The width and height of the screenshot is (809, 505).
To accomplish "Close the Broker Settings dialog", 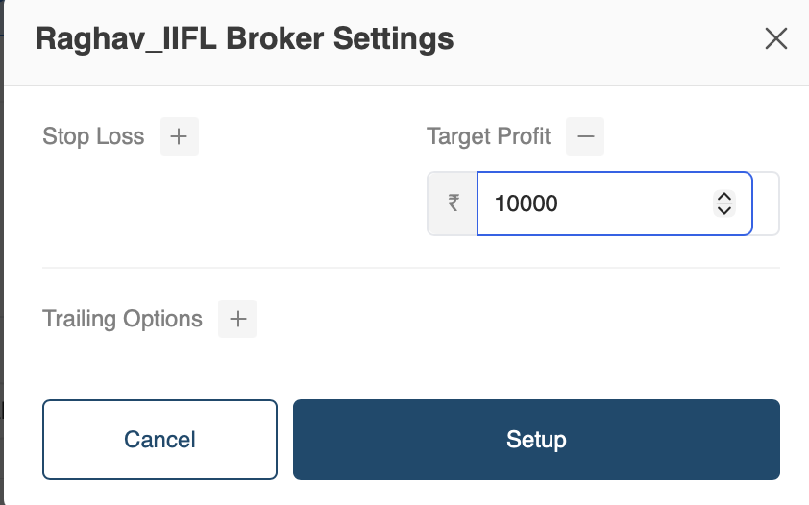I will [775, 38].
